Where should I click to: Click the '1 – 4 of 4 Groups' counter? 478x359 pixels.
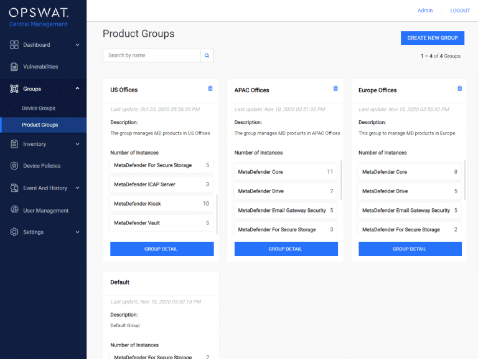point(441,56)
